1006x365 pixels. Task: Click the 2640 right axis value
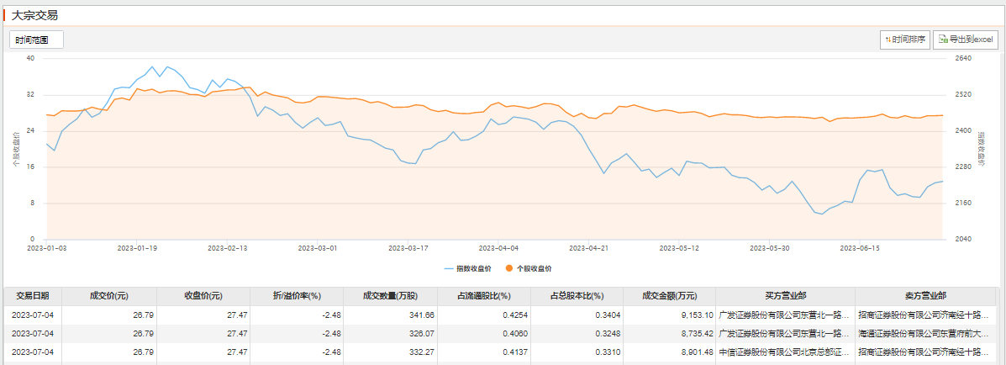(964, 58)
